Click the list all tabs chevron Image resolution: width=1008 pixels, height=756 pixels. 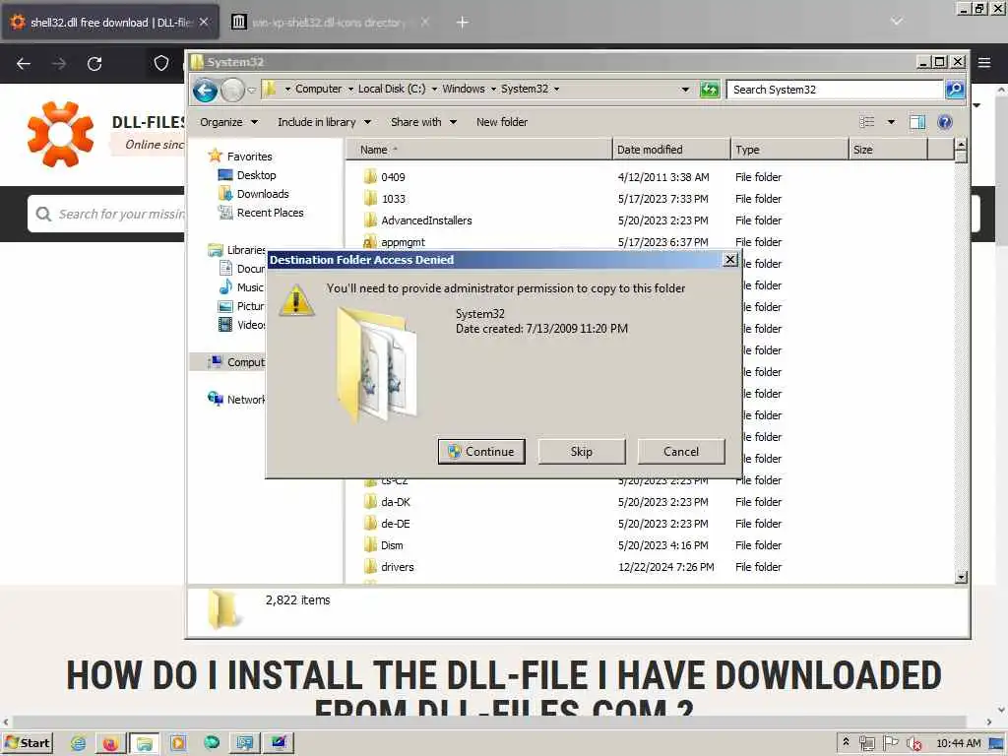[x=897, y=22]
